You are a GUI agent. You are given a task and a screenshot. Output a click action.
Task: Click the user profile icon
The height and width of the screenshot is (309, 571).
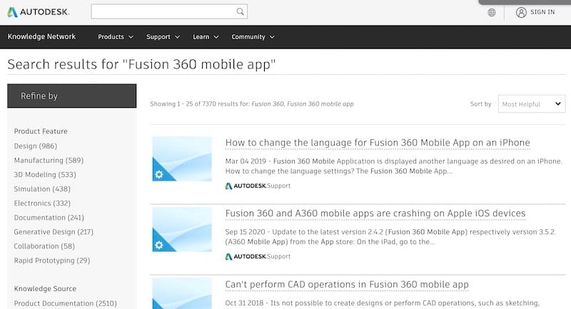(521, 12)
